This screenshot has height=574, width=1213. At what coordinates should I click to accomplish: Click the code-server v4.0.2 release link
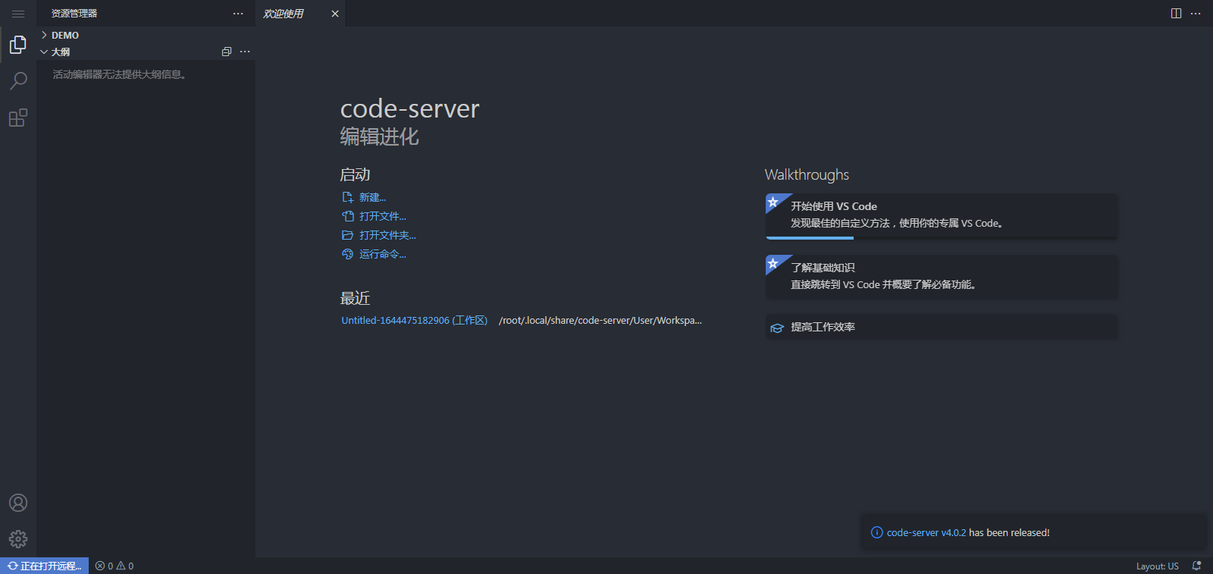pyautogui.click(x=926, y=533)
